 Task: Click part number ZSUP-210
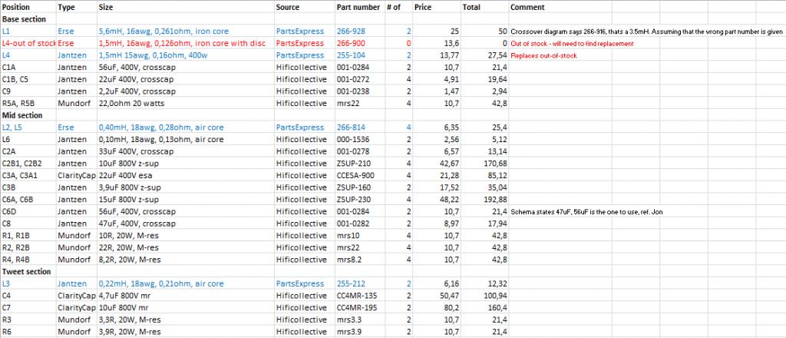point(359,164)
